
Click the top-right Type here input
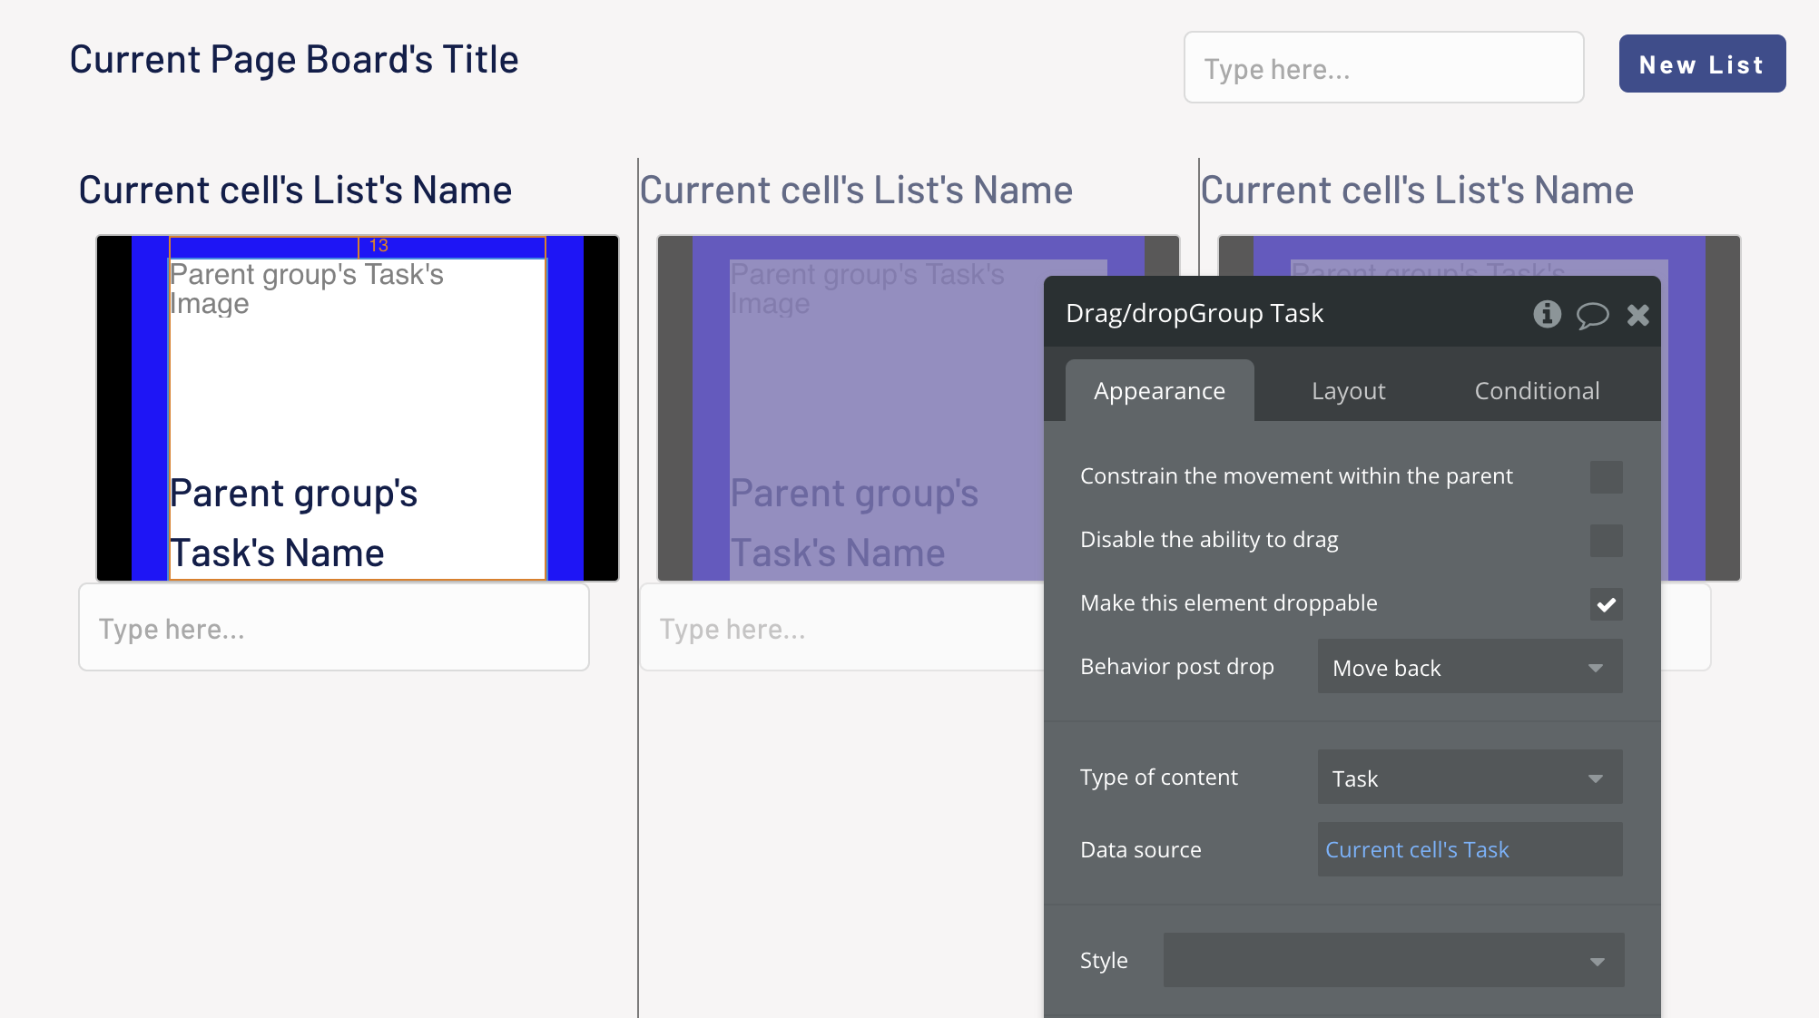1383,68
